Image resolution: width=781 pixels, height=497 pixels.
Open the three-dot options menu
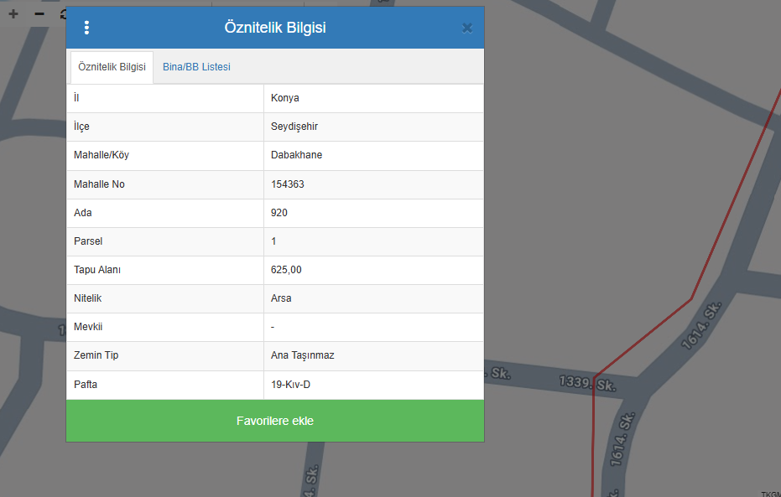(86, 28)
